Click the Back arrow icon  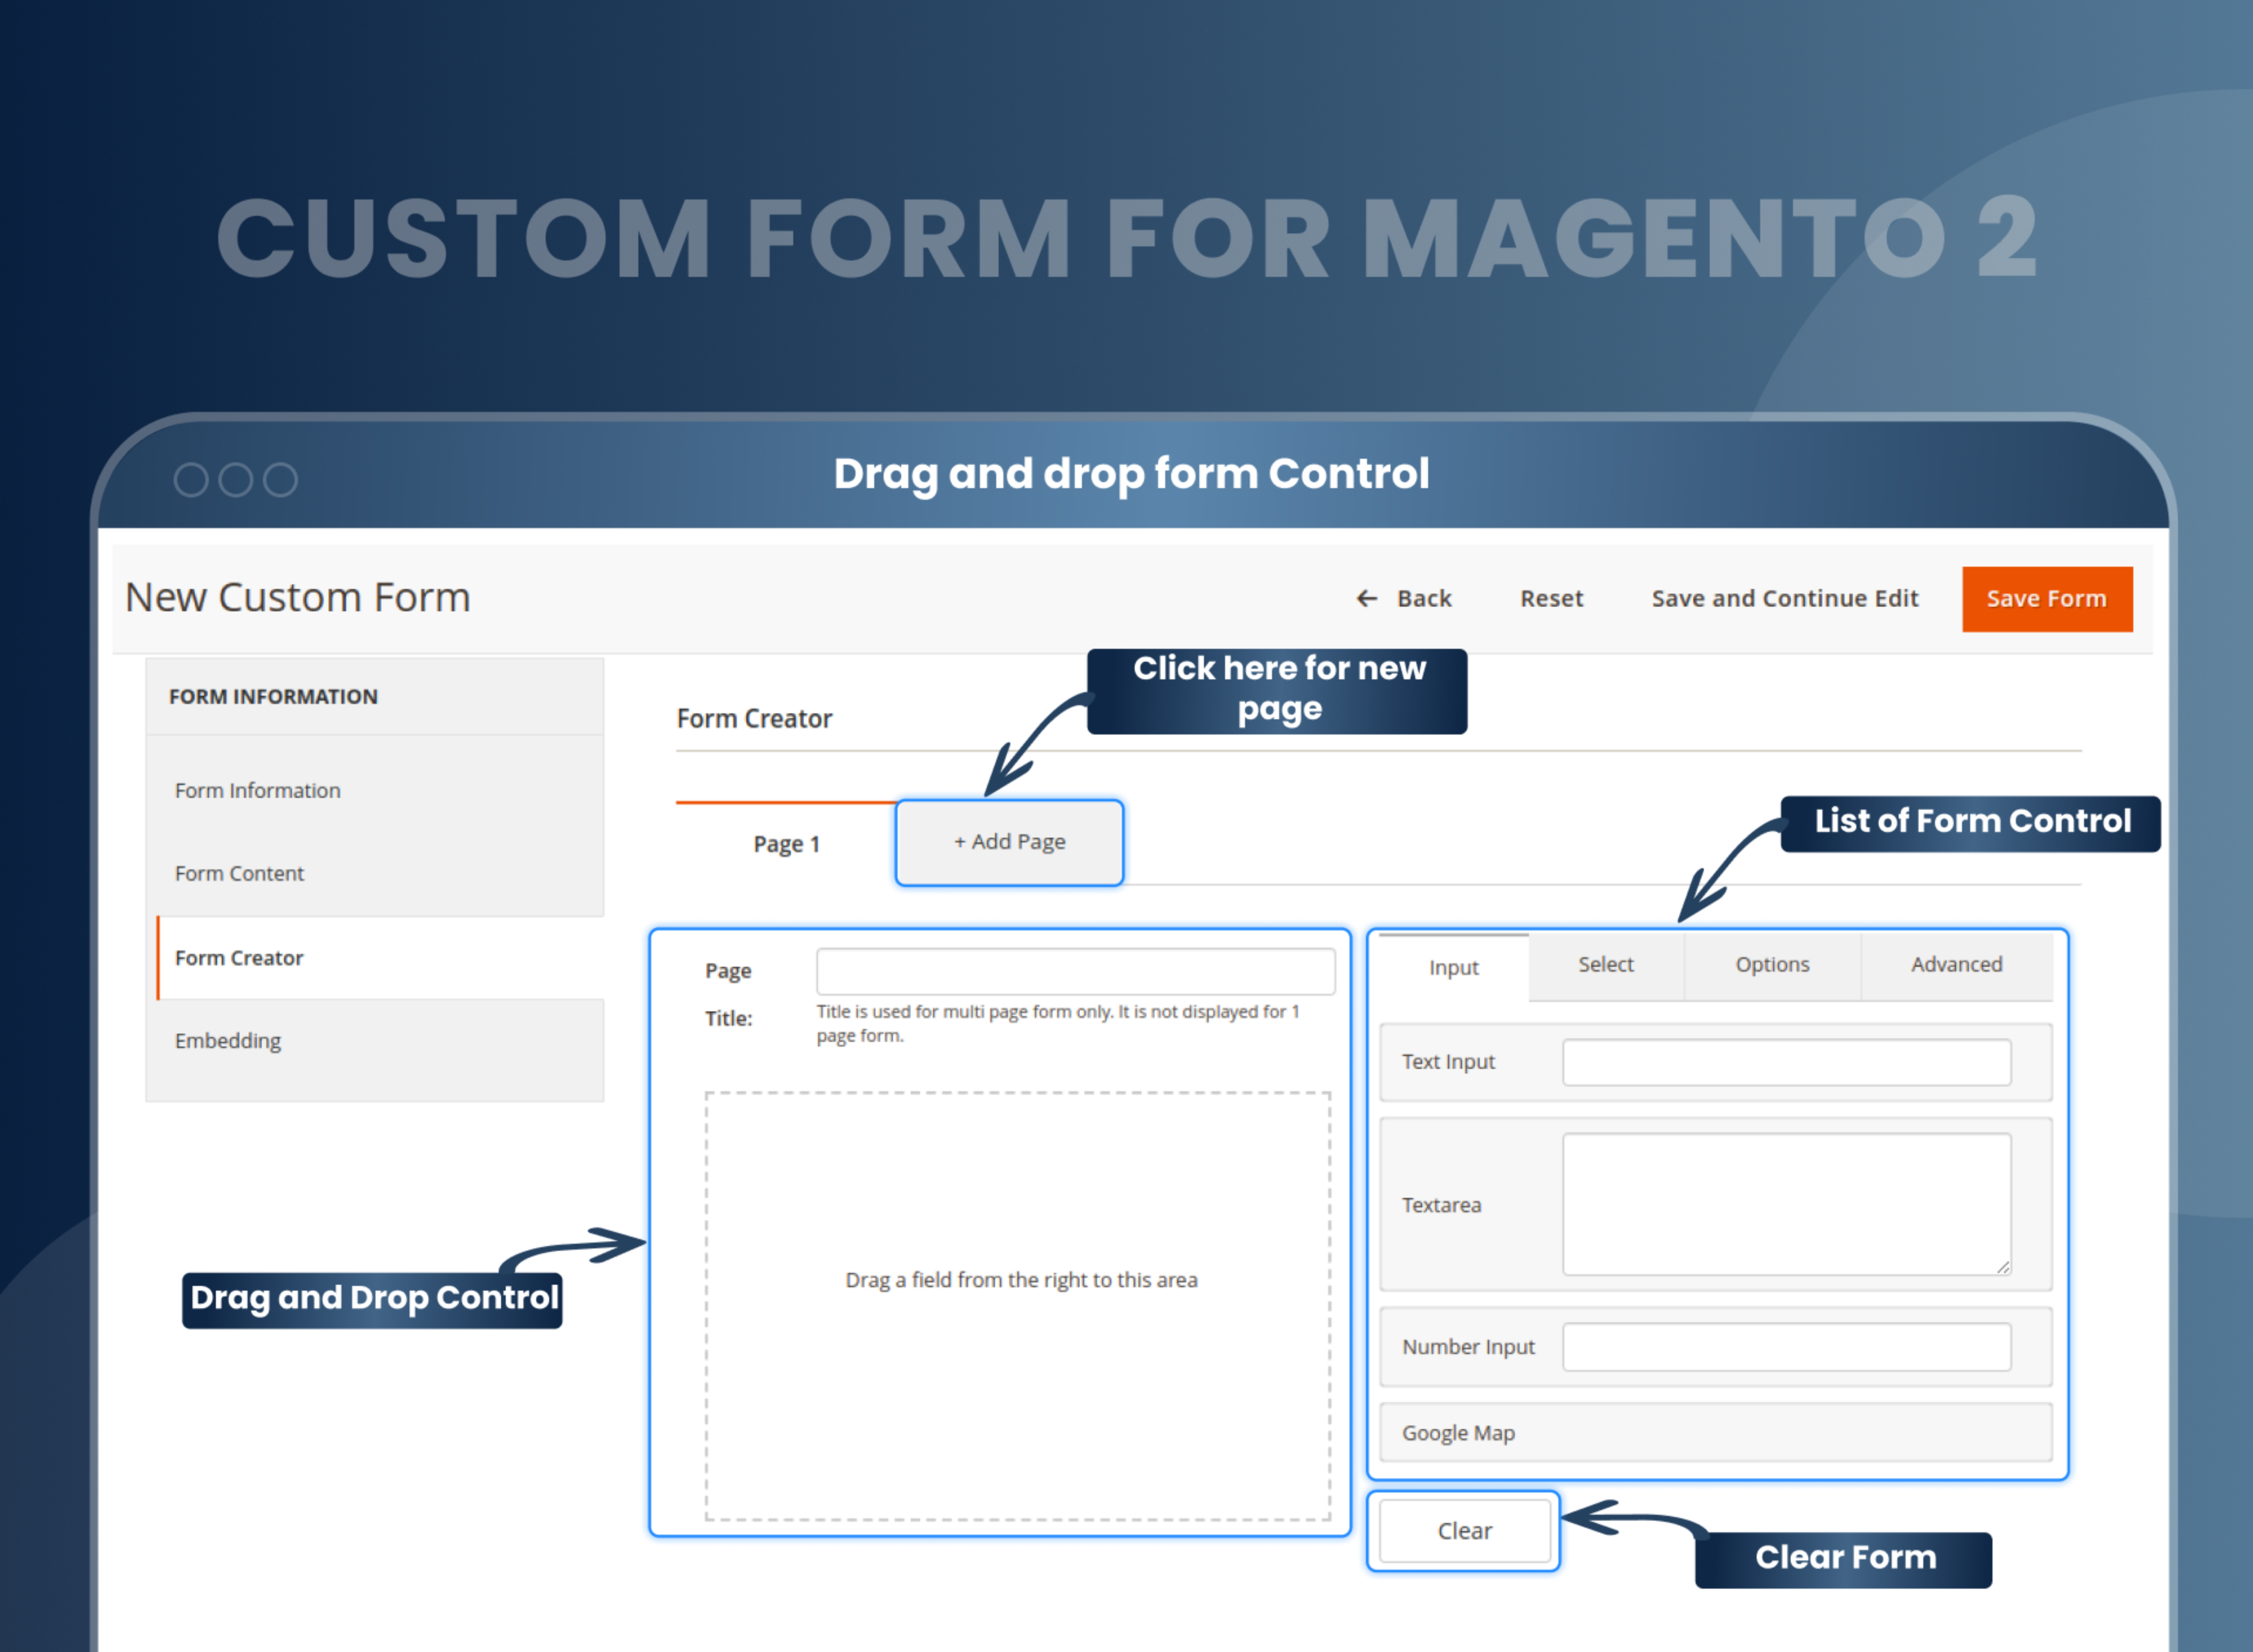[x=1366, y=598]
